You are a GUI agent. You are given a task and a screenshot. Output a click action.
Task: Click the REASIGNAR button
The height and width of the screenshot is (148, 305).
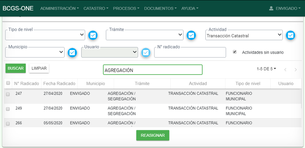click(152, 135)
